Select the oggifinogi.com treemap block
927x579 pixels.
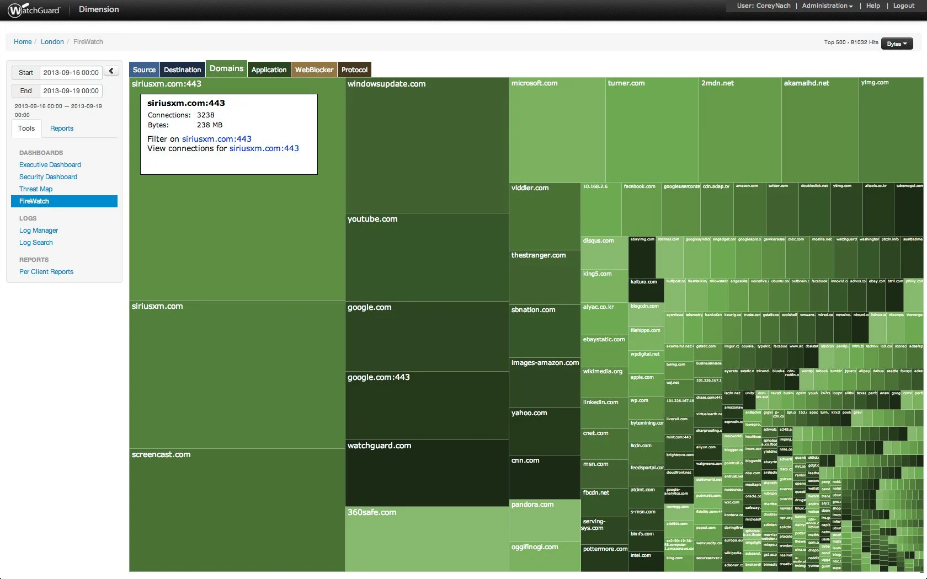[x=545, y=557]
